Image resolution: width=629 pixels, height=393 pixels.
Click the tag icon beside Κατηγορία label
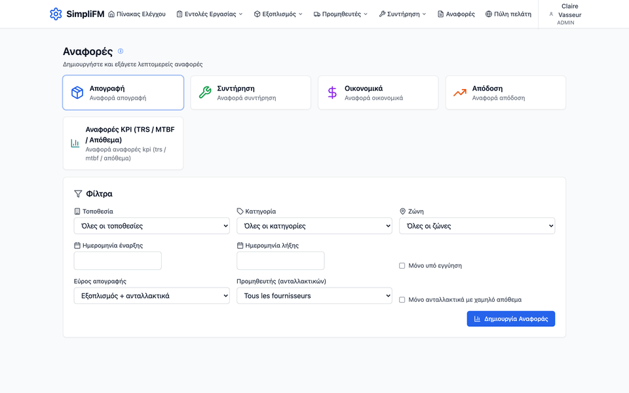tap(240, 212)
